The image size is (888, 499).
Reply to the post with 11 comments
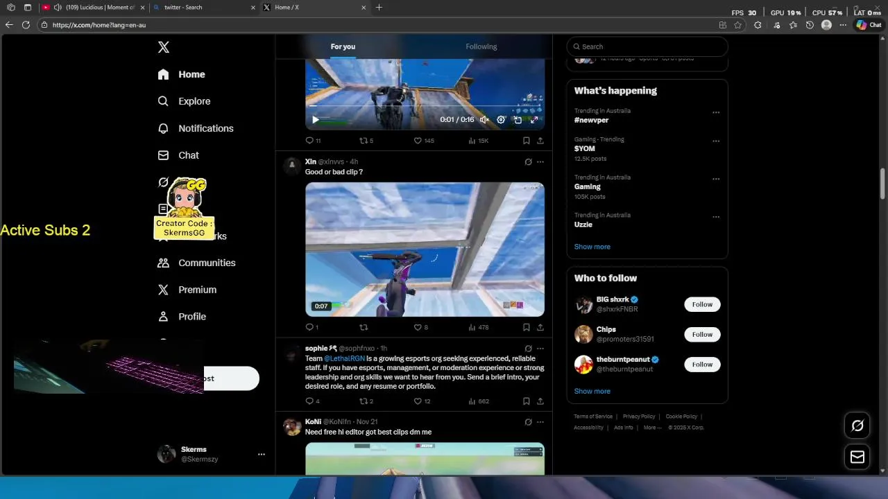click(313, 141)
